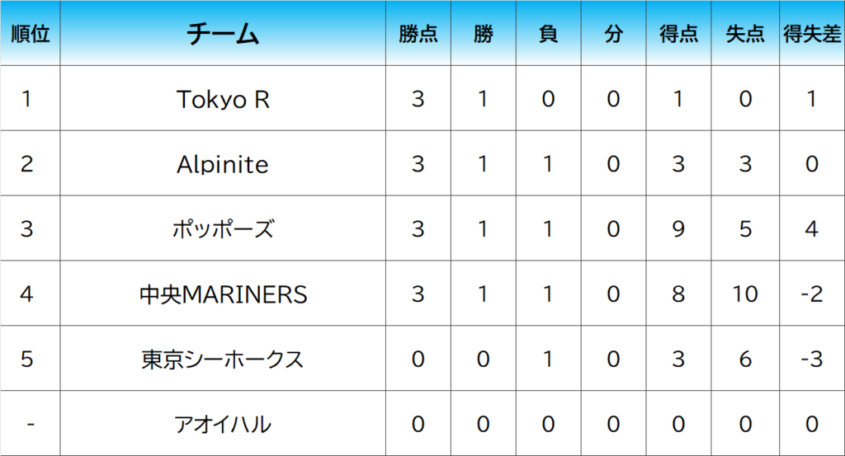Click the 失点 column header
Image resolution: width=845 pixels, height=456 pixels.
745,34
